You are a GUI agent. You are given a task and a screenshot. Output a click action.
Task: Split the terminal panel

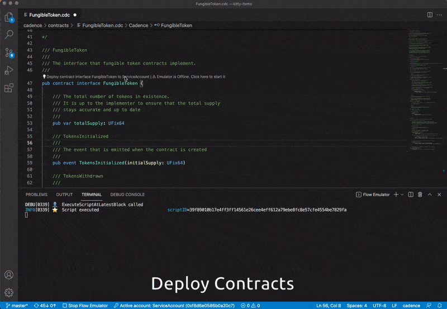[x=411, y=194]
